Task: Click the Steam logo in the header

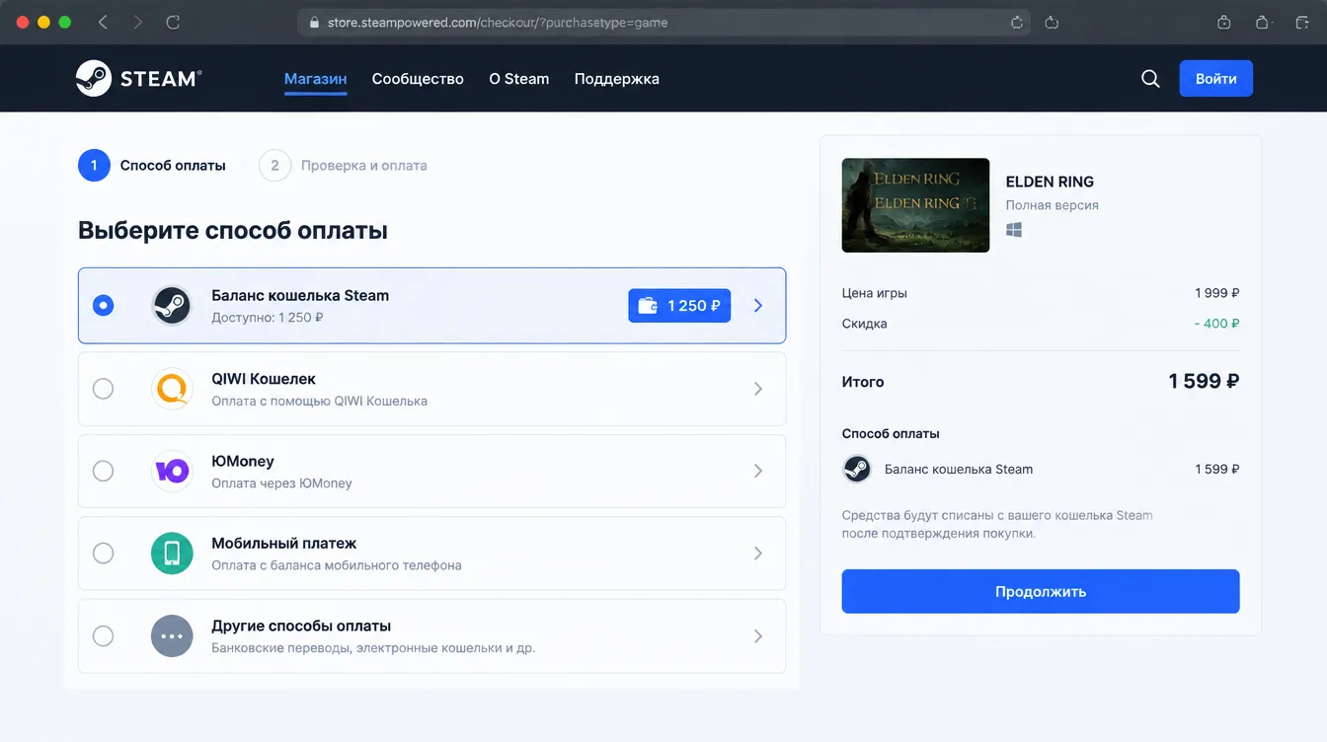Action: click(139, 79)
